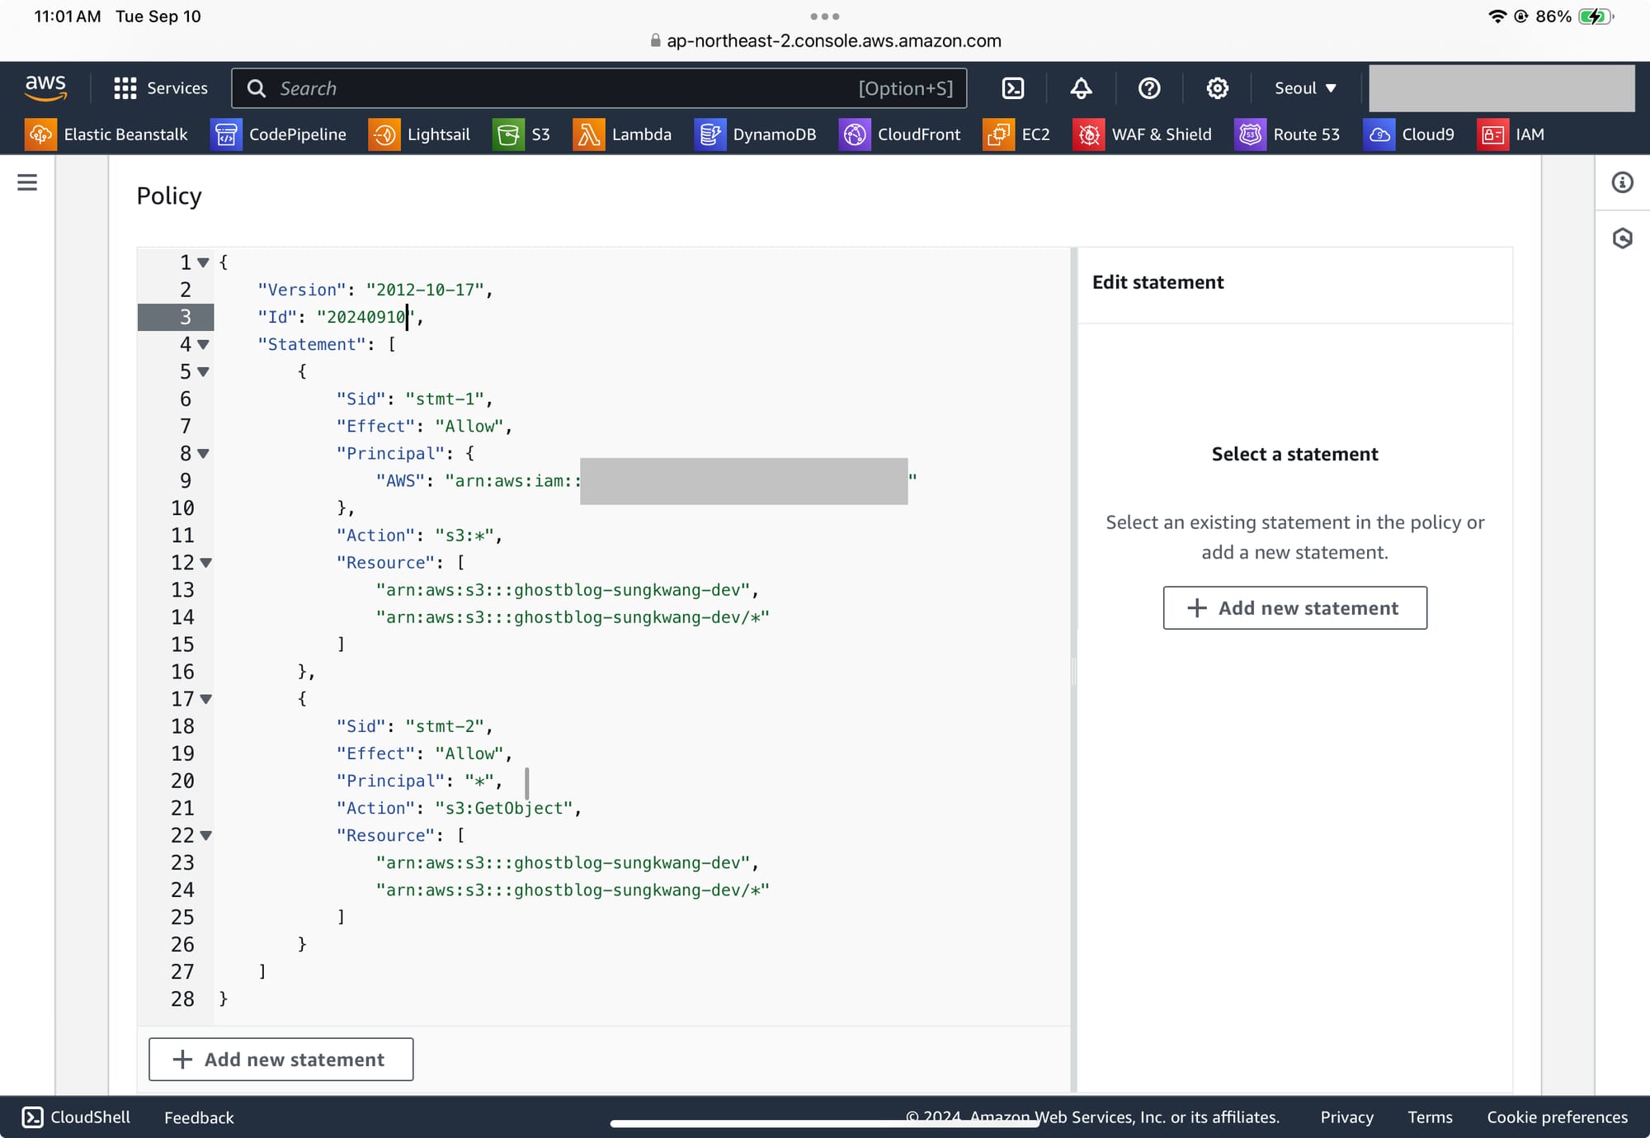This screenshot has width=1650, height=1138.
Task: Open the Services grid menu
Action: (160, 88)
